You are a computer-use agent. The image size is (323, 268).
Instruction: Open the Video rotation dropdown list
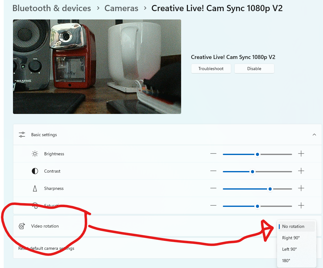pyautogui.click(x=297, y=226)
